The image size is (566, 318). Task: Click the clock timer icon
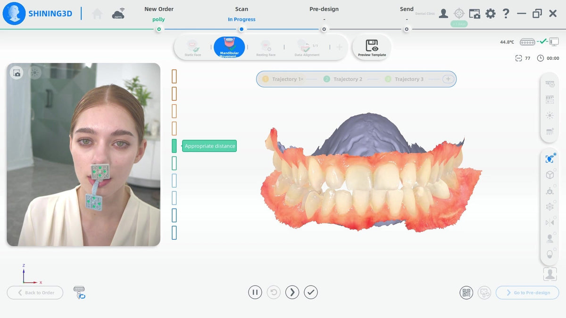540,58
